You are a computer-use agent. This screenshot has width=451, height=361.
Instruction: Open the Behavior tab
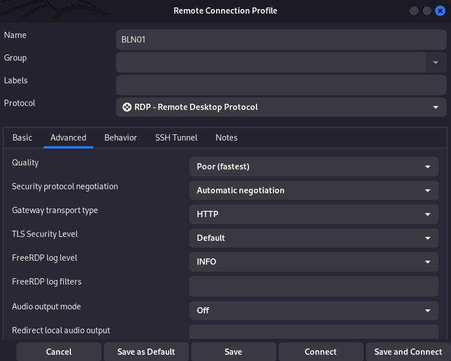[x=120, y=138]
